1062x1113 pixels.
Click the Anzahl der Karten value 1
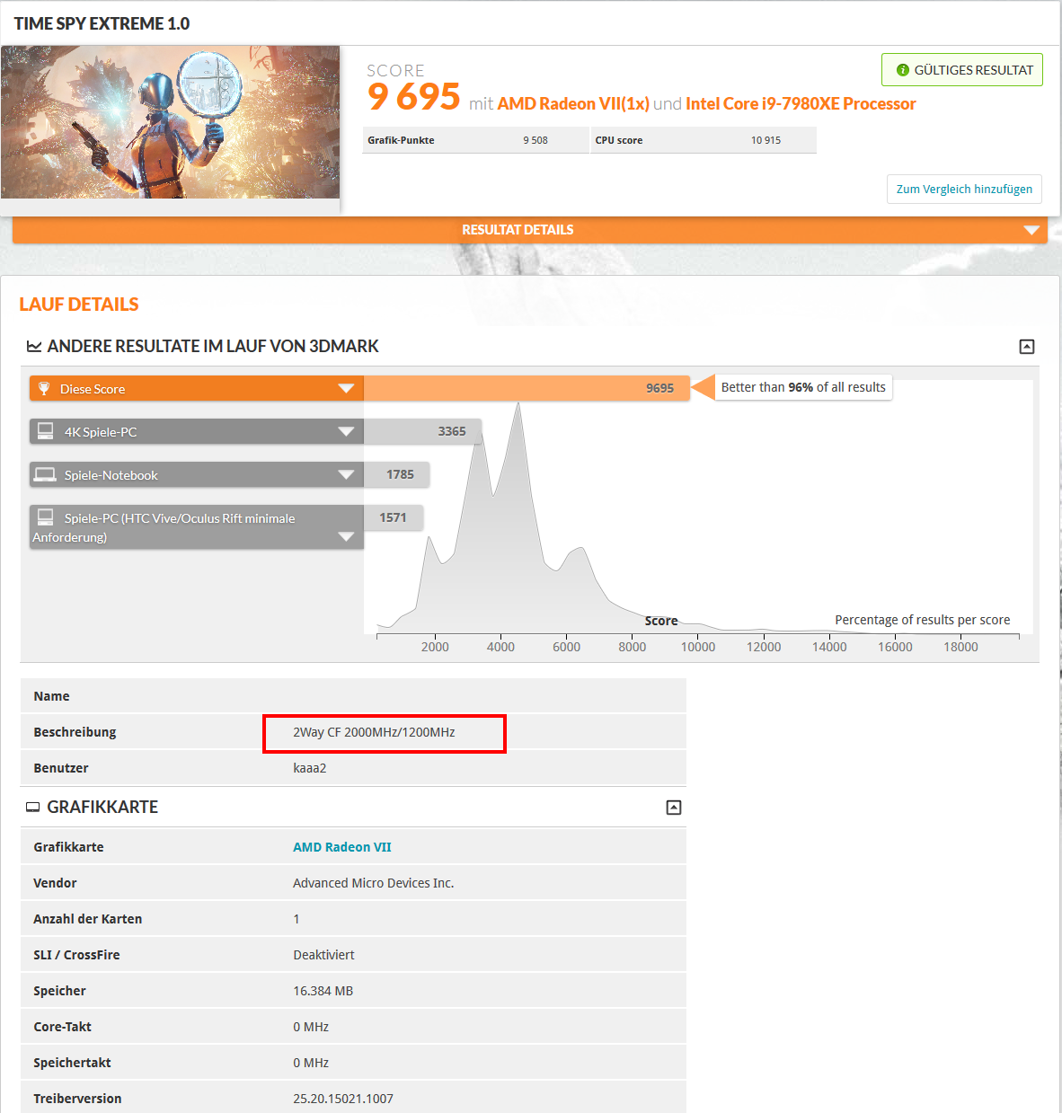point(296,919)
